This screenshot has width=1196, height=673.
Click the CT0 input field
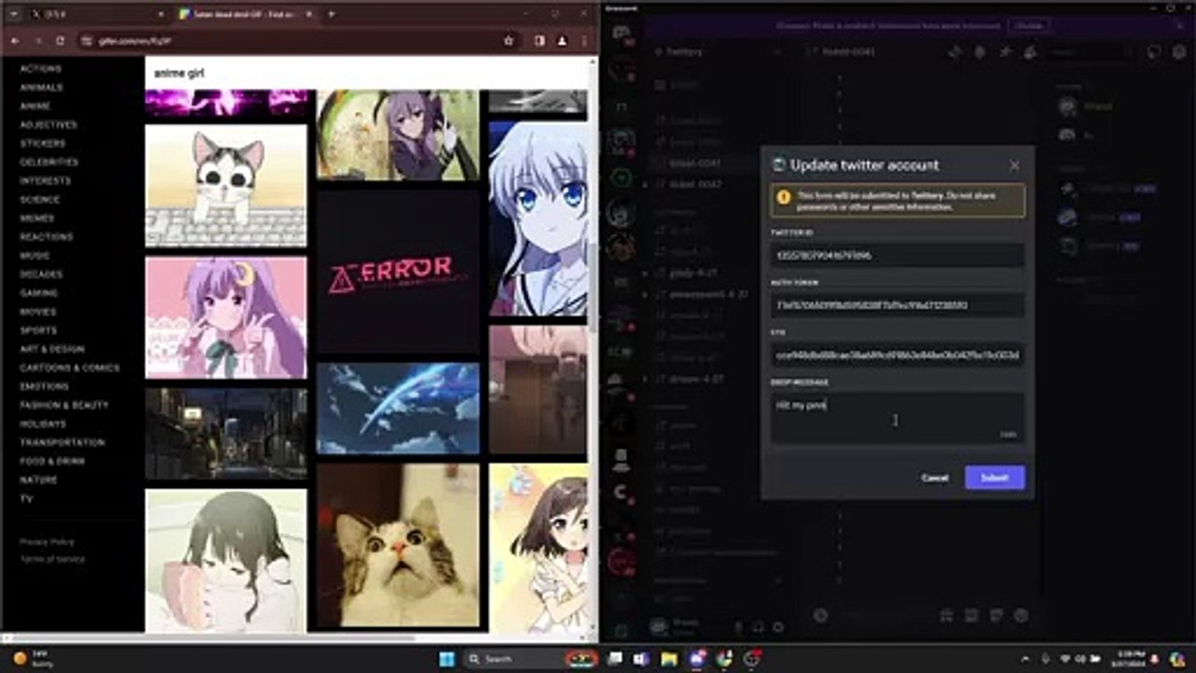[x=898, y=355]
